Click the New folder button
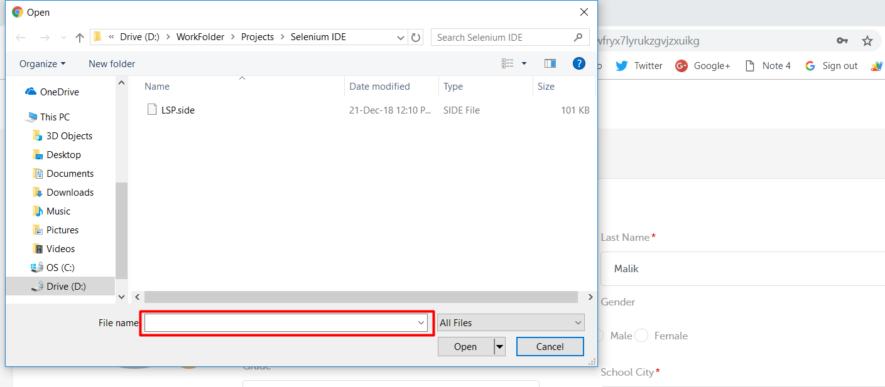The width and height of the screenshot is (885, 387). tap(112, 63)
